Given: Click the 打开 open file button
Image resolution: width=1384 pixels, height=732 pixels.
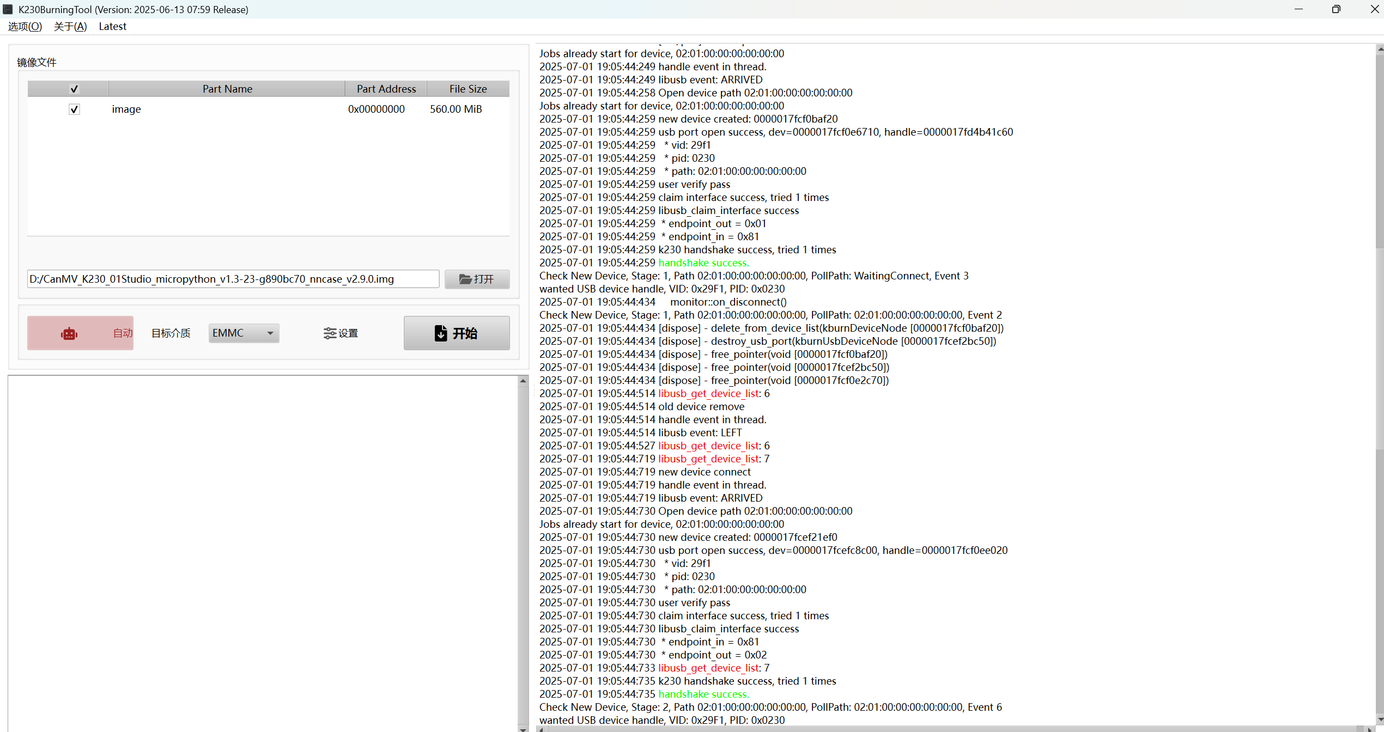Looking at the screenshot, I should [477, 279].
